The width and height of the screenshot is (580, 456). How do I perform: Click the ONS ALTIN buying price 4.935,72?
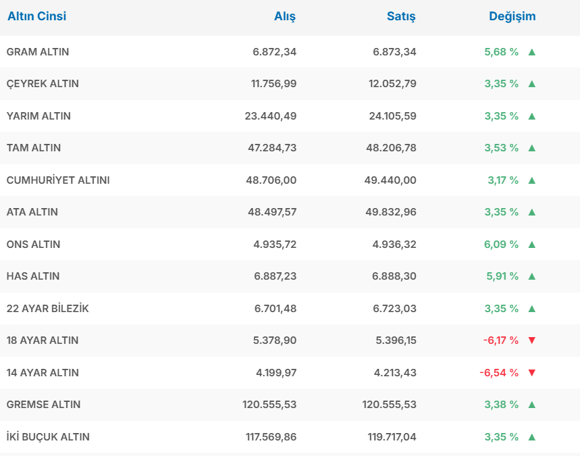point(275,245)
